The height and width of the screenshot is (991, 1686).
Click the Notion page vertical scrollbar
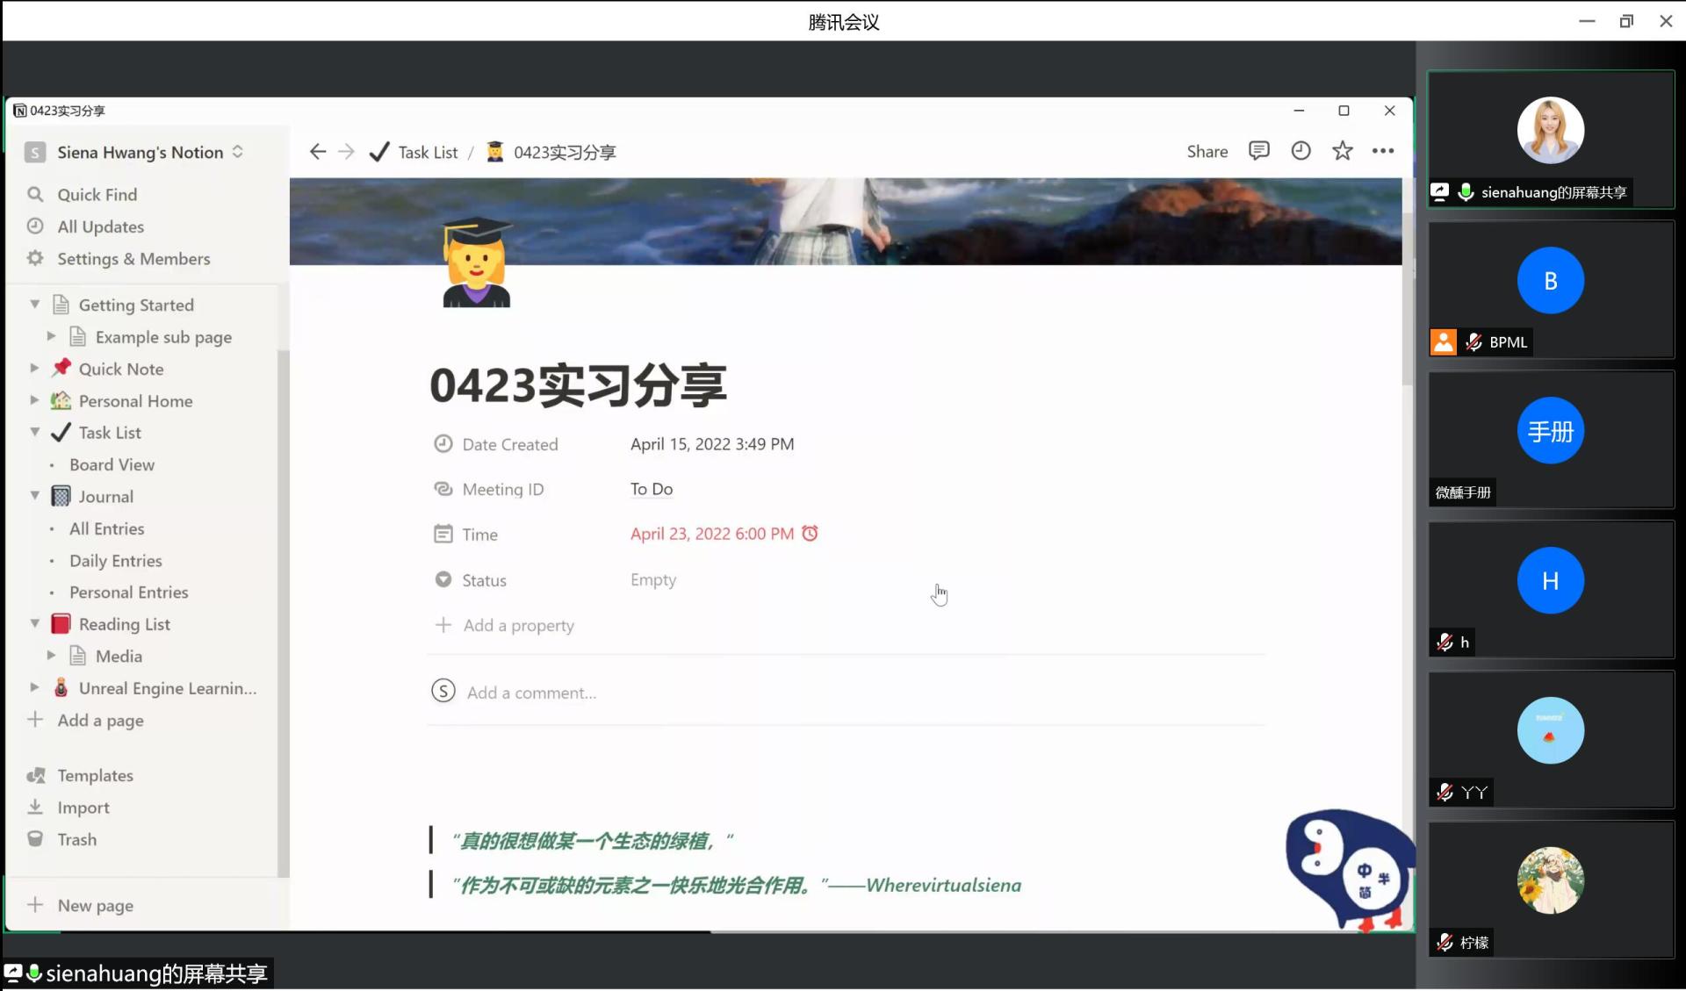[1407, 298]
